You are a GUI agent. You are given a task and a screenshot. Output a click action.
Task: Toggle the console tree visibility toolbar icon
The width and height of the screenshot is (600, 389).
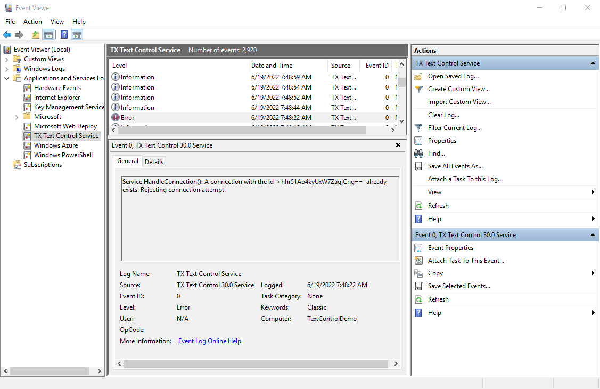coord(47,35)
